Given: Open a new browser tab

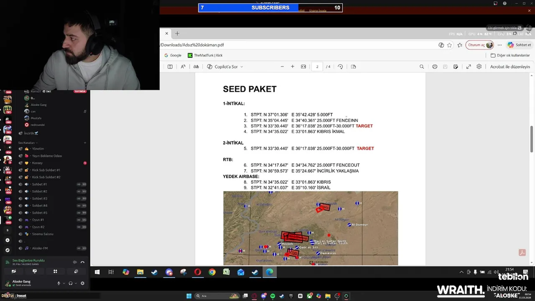Looking at the screenshot, I should click(x=177, y=33).
